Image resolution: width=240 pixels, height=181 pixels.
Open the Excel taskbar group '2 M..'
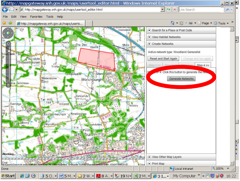tap(142, 176)
